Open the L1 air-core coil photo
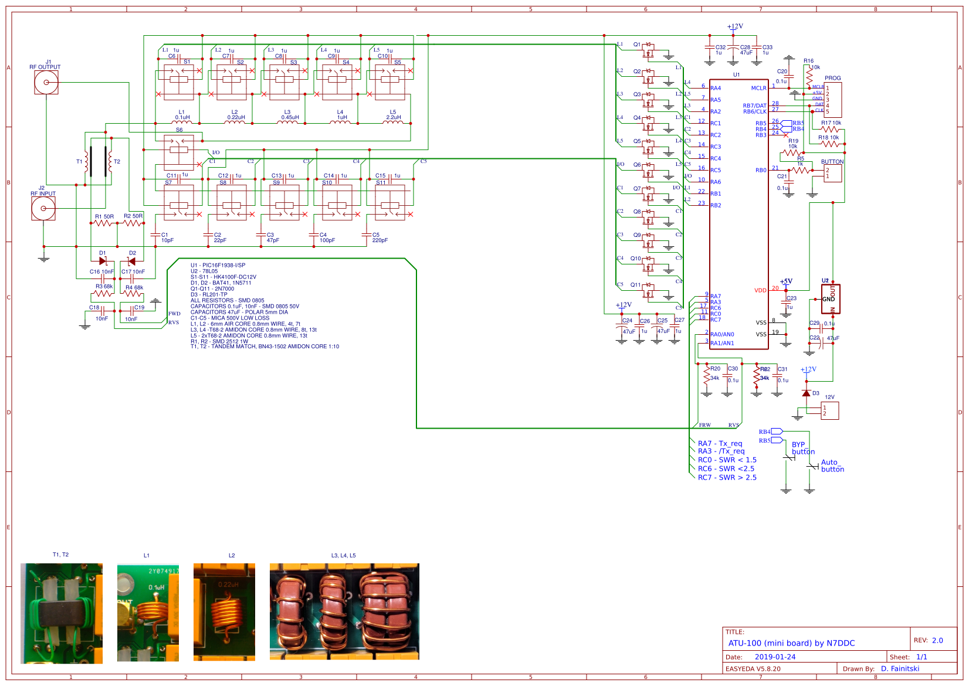The image size is (969, 686). pos(148,613)
